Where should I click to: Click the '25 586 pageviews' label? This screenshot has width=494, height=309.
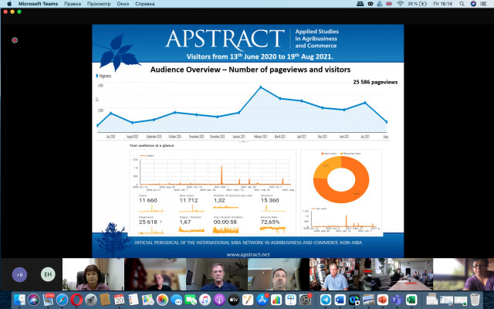(x=375, y=82)
